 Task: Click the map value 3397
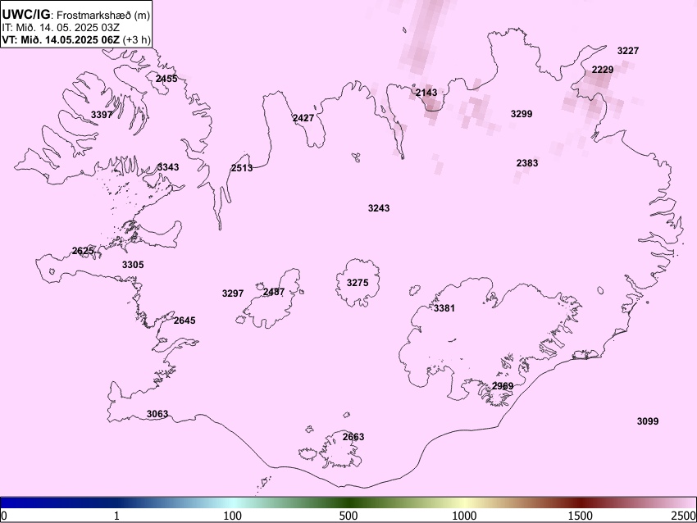click(102, 115)
